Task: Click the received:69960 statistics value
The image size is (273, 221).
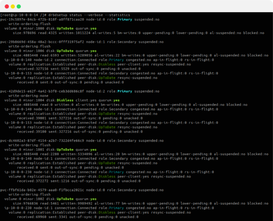Action: pos(32,217)
